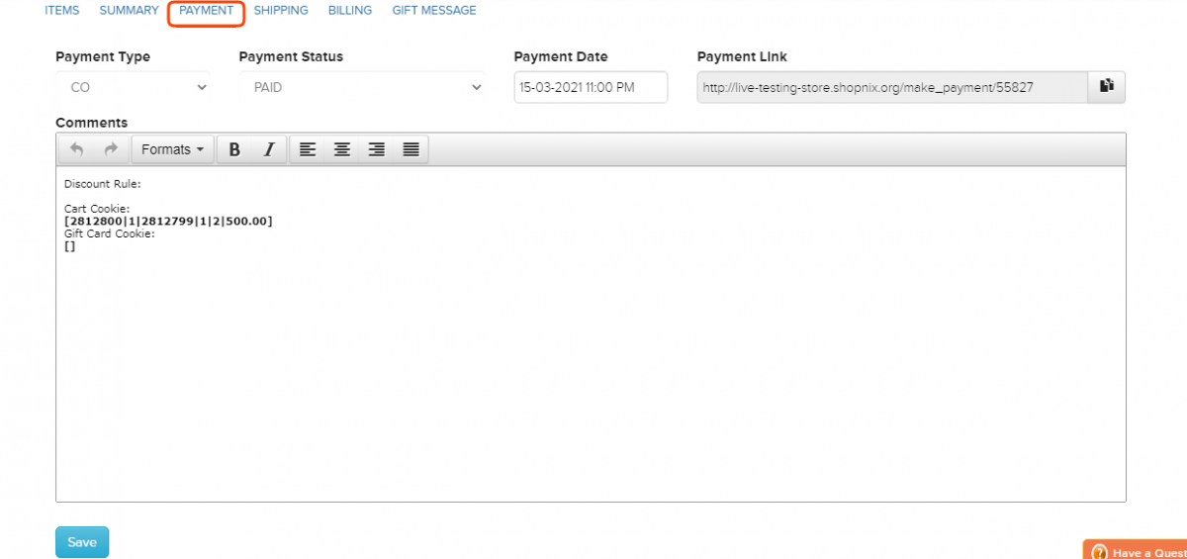
Task: Save the payment details
Action: 82,542
